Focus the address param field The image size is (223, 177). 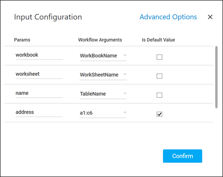[x=39, y=113]
